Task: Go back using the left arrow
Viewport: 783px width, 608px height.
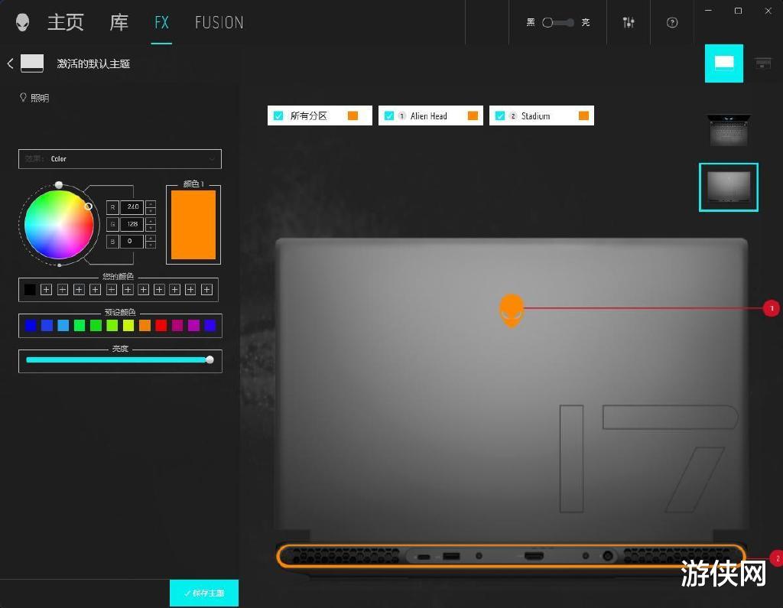Action: (10, 63)
